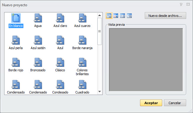This screenshot has width=193, height=113.
Task: Click the Cancelar button
Action: point(175,103)
